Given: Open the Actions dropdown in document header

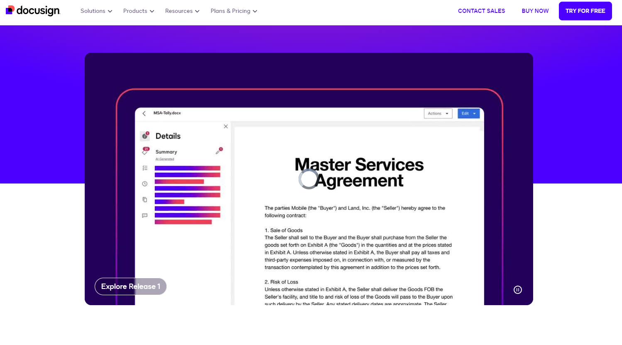Looking at the screenshot, I should pos(438,113).
